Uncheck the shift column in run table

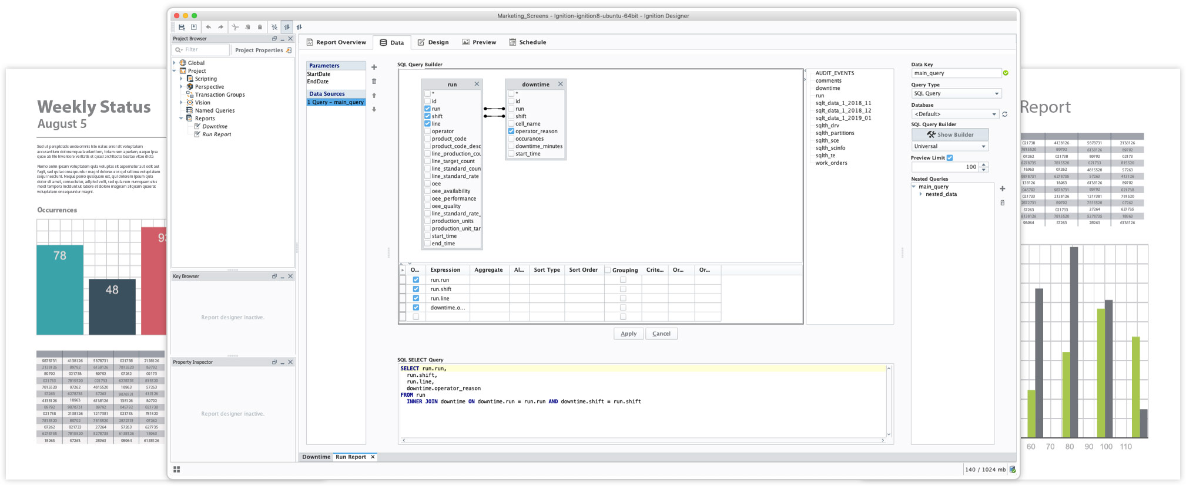[427, 116]
